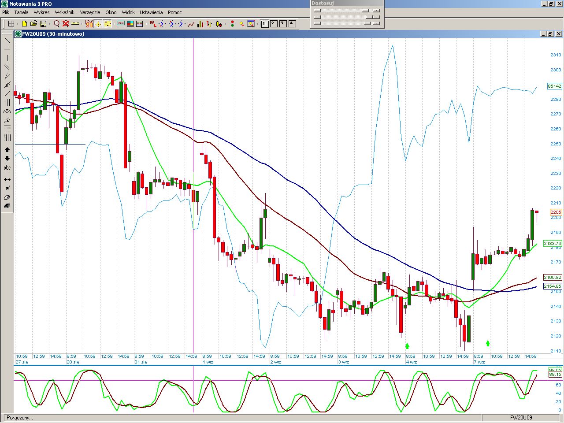Select the trend line drawing tool
This screenshot has height=423, width=564.
(7, 41)
